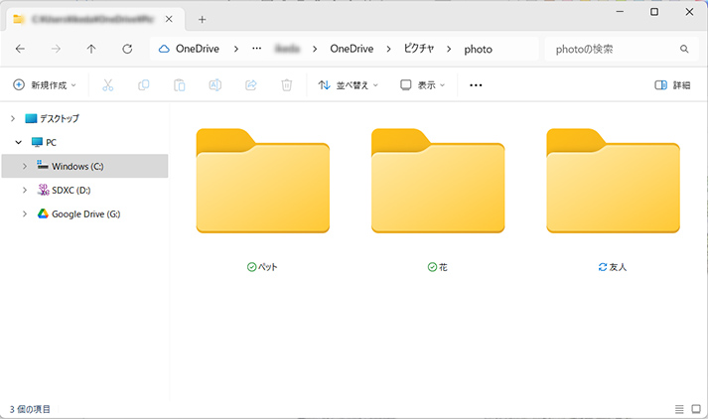Click the Share icon in toolbar
This screenshot has height=419, width=709.
point(250,85)
